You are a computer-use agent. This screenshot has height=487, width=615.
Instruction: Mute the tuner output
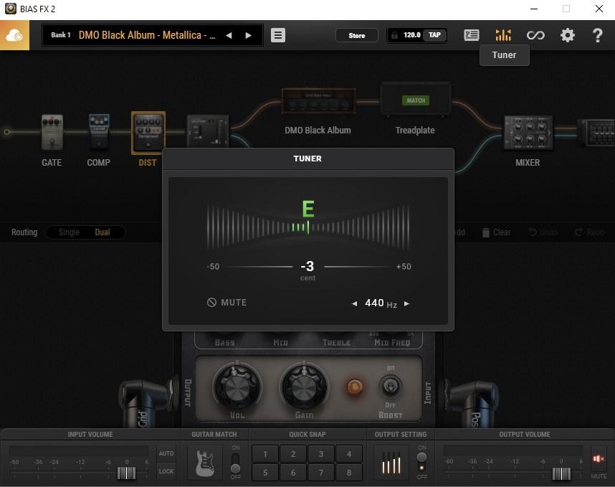[227, 303]
